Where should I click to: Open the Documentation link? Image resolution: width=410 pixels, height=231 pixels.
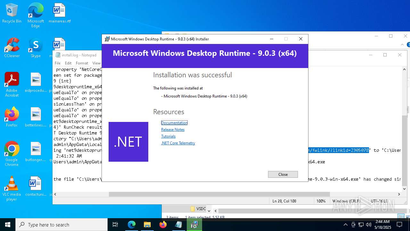[174, 123]
